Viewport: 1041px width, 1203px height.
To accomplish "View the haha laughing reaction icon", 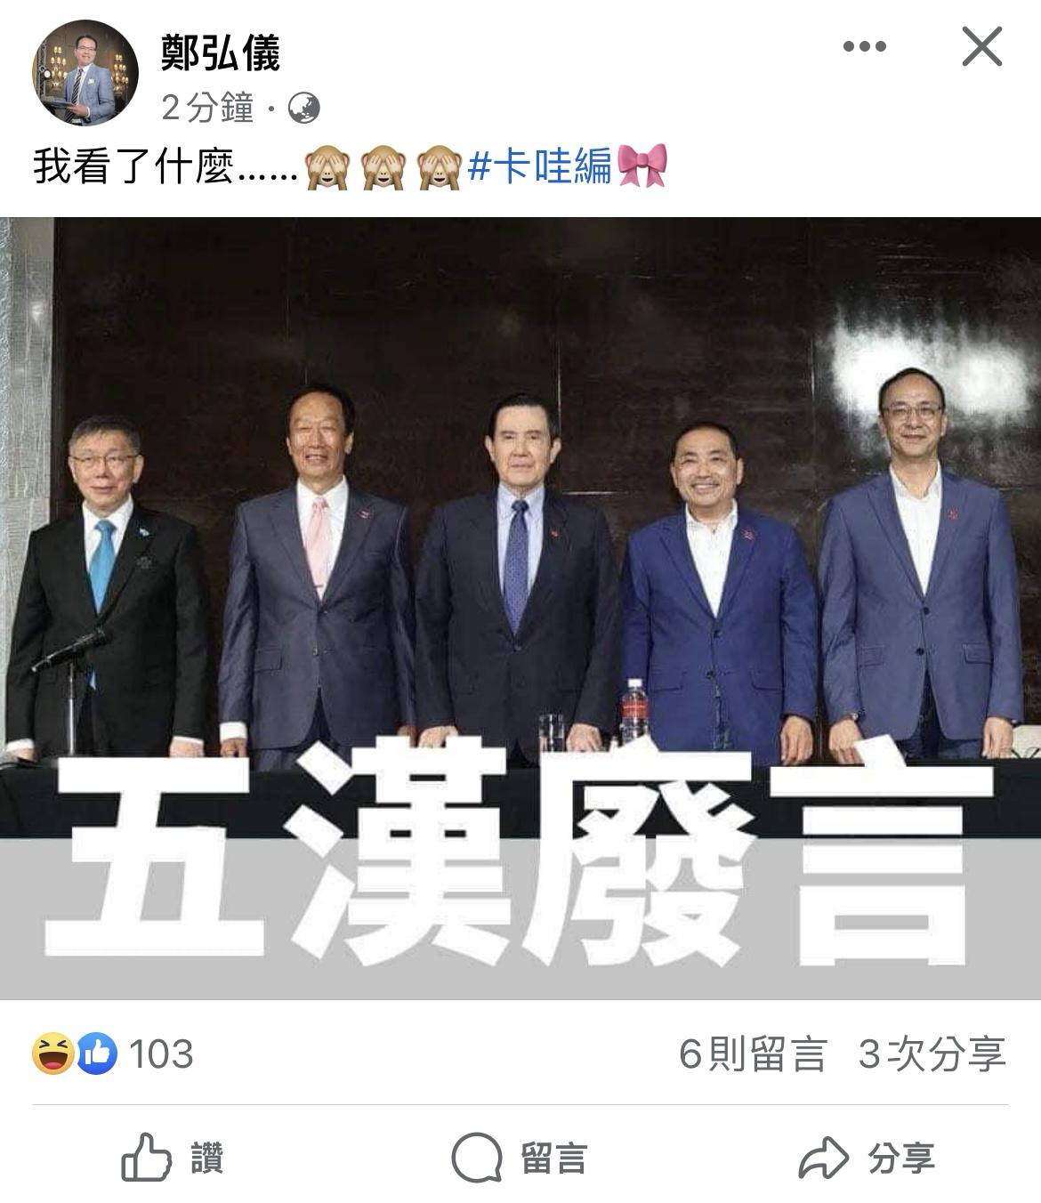I will [x=53, y=1054].
